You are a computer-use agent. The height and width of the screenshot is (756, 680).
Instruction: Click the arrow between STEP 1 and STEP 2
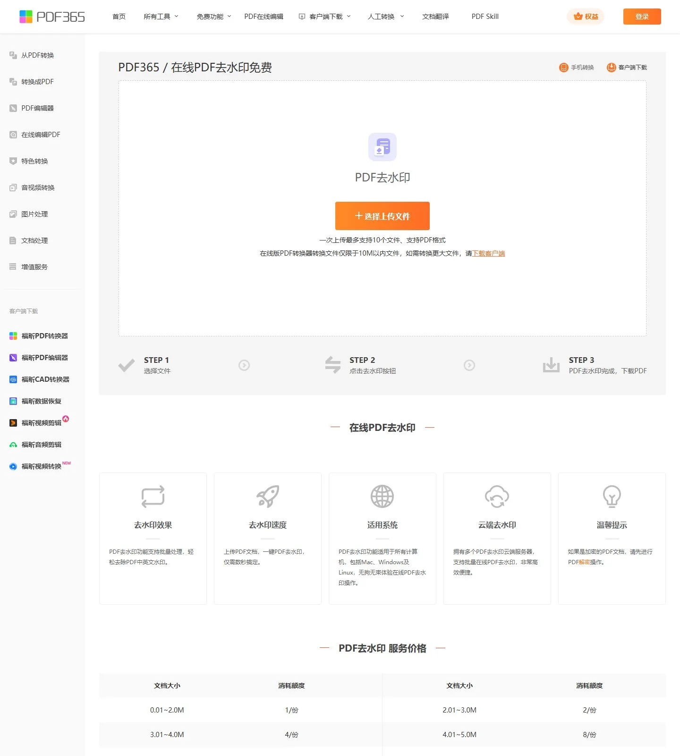(244, 365)
